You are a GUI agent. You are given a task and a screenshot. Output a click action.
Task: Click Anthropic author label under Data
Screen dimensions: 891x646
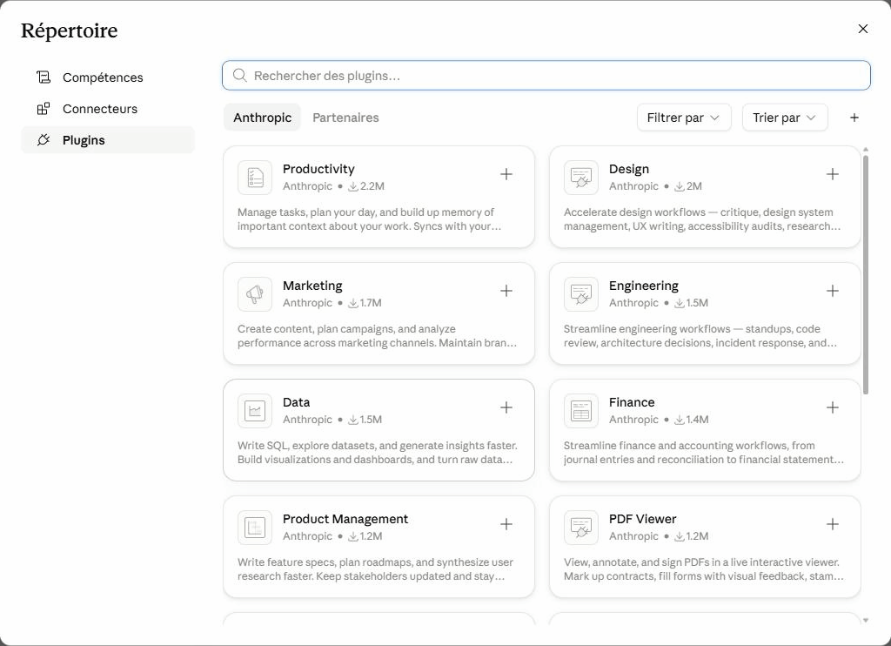[307, 419]
